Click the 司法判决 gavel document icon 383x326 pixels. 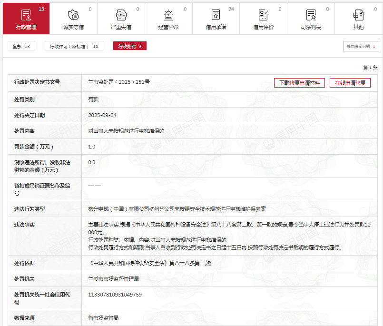pos(311,15)
